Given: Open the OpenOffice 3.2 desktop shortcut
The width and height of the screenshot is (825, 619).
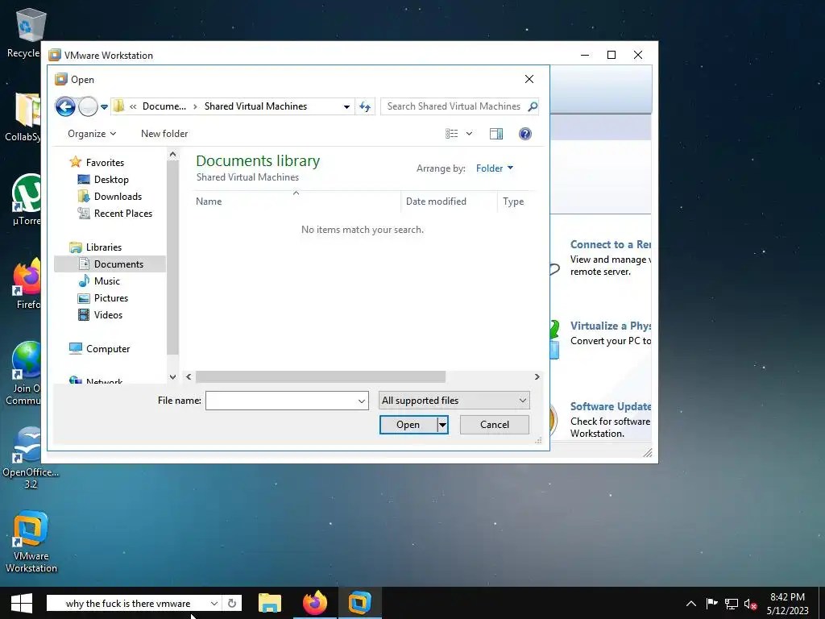Looking at the screenshot, I should [31, 458].
